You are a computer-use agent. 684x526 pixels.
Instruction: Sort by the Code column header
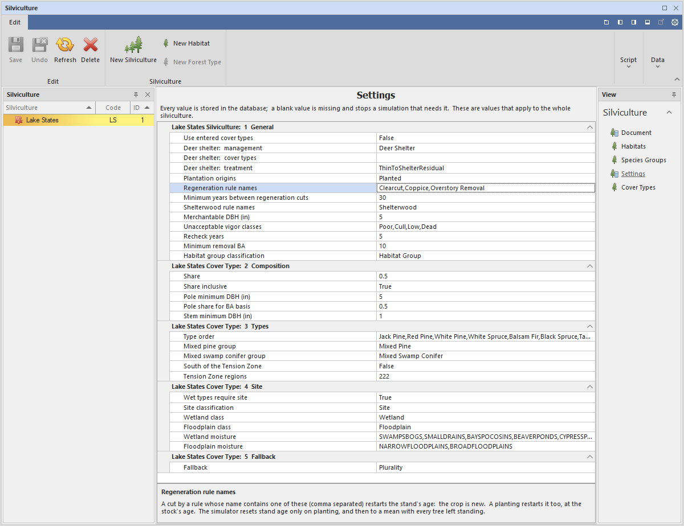click(x=113, y=108)
